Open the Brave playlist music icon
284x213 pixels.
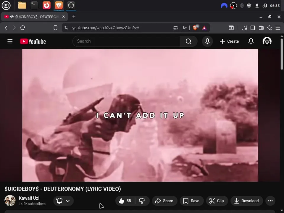245,28
